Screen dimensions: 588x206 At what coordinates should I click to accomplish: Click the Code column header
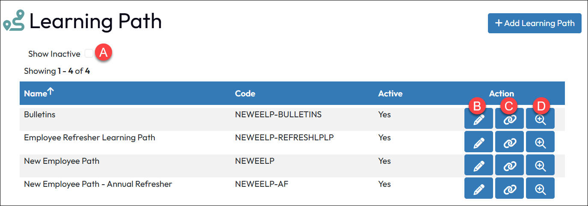pyautogui.click(x=245, y=93)
